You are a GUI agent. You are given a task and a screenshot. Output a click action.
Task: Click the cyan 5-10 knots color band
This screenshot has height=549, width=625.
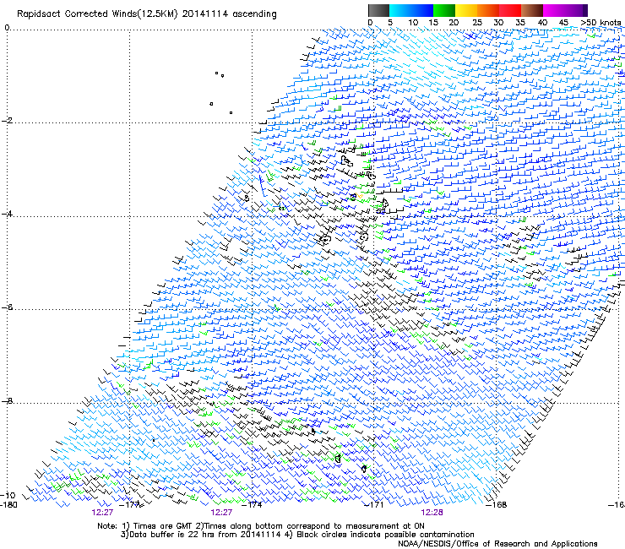[400, 10]
